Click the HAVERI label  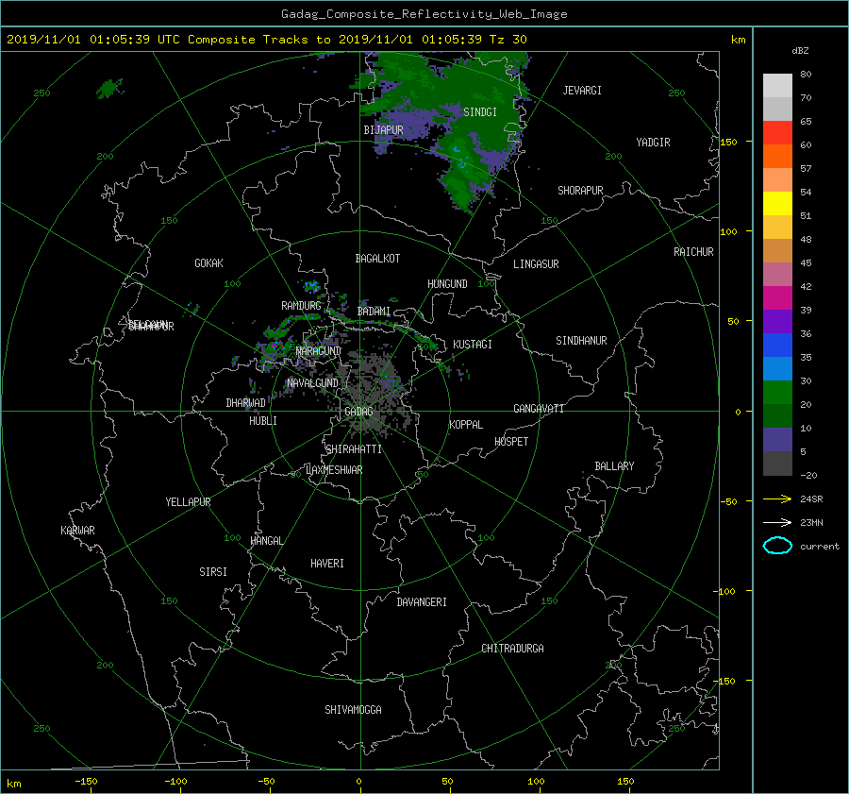(x=327, y=565)
